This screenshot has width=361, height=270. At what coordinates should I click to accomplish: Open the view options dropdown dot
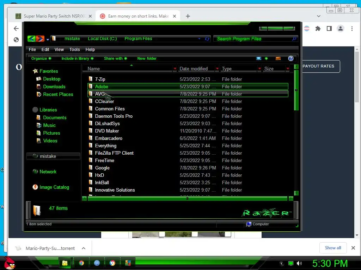(267, 58)
